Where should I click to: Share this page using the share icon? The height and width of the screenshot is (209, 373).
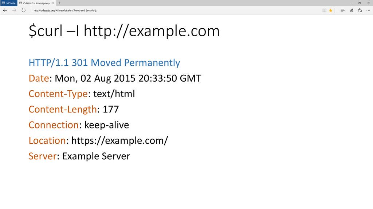[x=360, y=11]
